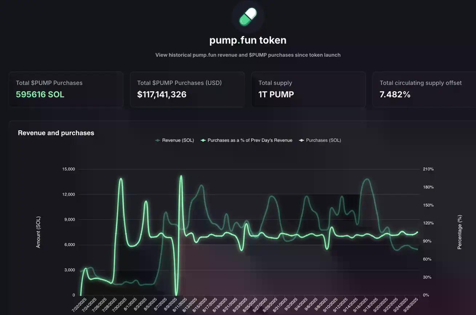Click the Amount (SOL) axis title
Screen dimensions: 476x315
[39, 232]
